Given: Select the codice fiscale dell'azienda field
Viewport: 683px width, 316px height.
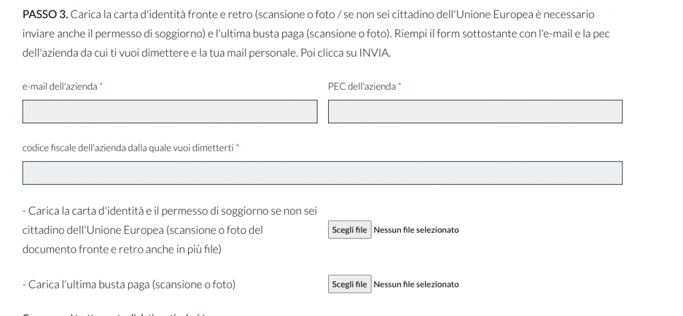Looking at the screenshot, I should point(322,173).
